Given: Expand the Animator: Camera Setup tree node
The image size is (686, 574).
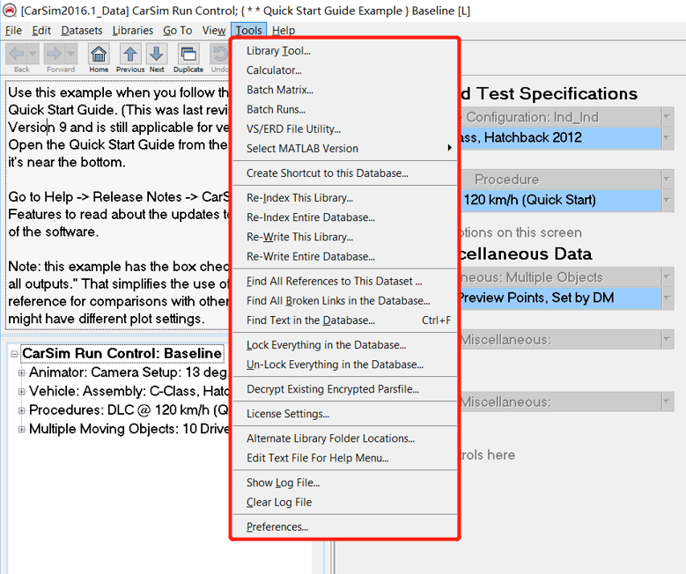Looking at the screenshot, I should tap(21, 372).
